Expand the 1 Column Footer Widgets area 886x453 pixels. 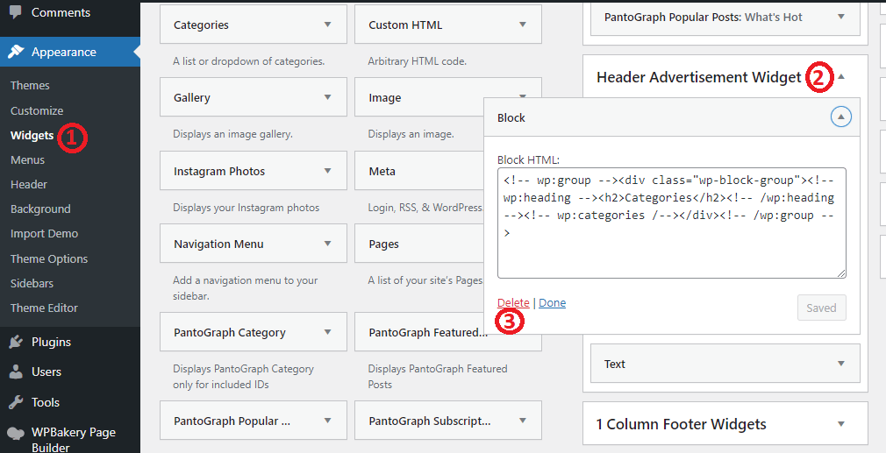pyautogui.click(x=840, y=424)
